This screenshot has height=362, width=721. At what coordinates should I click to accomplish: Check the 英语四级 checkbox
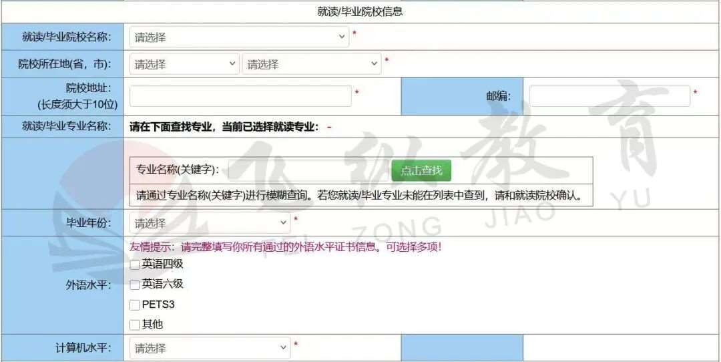coord(136,265)
